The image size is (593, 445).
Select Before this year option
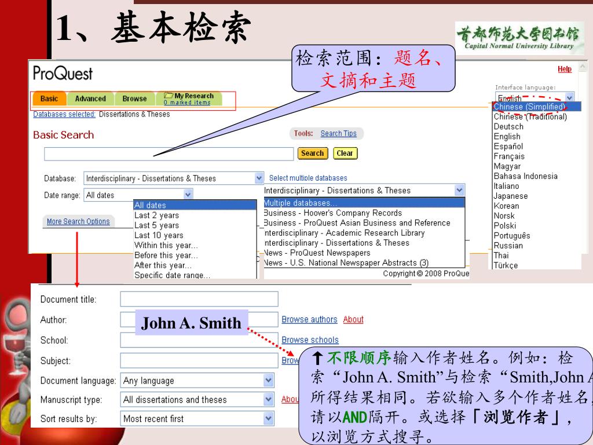195,255
